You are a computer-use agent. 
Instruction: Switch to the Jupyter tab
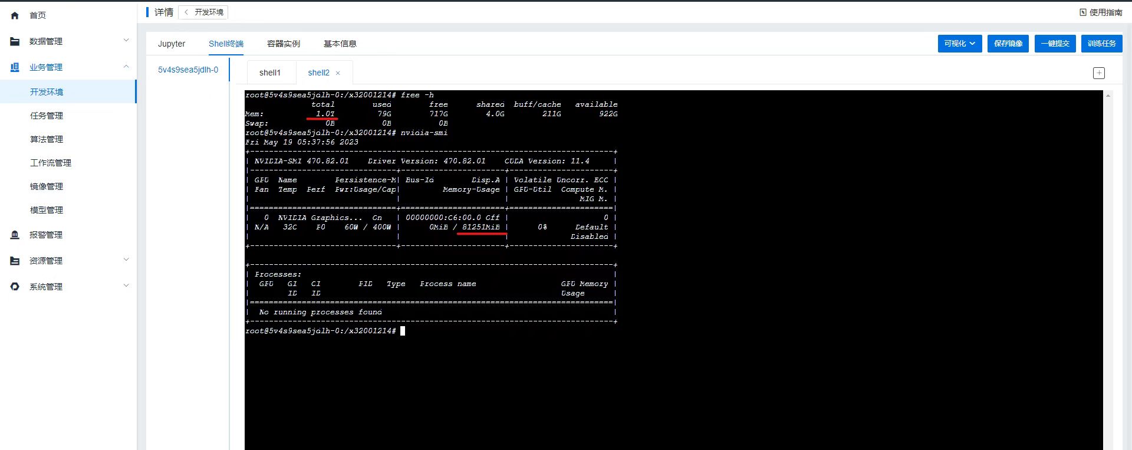171,44
